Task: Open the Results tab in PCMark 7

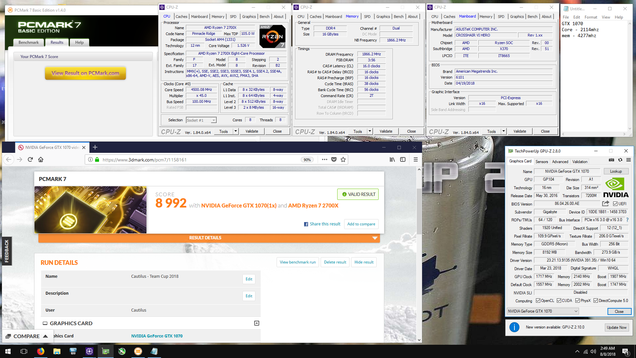Action: pyautogui.click(x=57, y=42)
